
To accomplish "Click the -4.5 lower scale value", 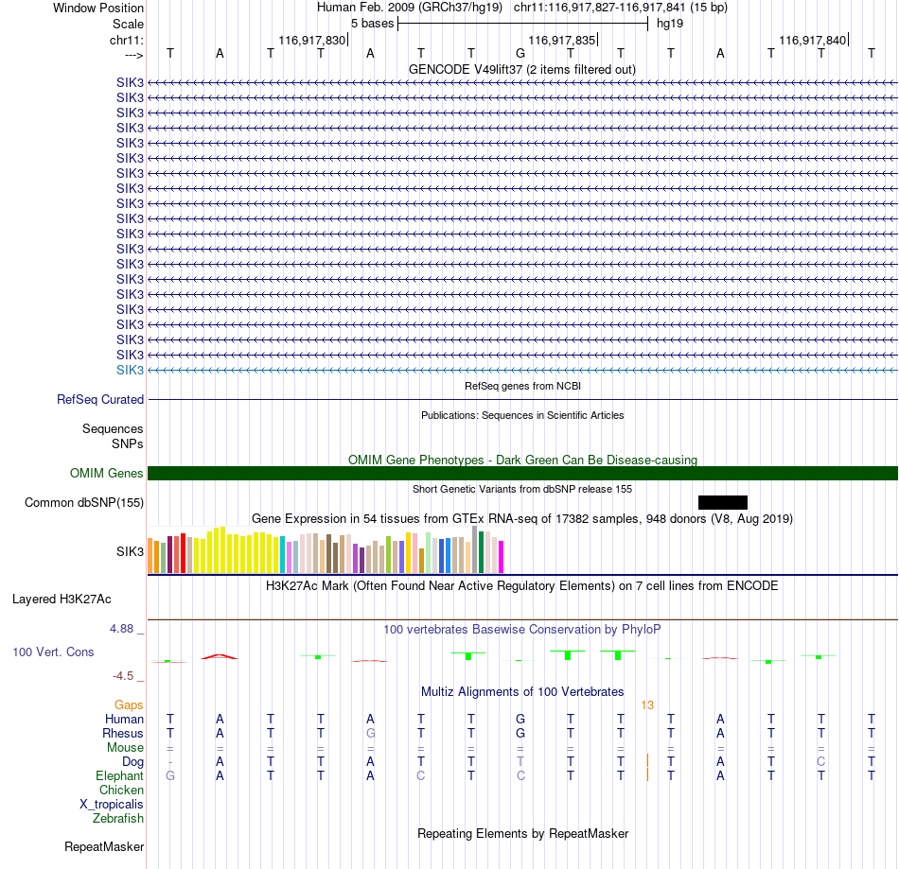I will point(123,676).
